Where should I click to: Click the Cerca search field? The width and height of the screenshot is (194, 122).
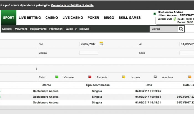[x=164, y=29]
